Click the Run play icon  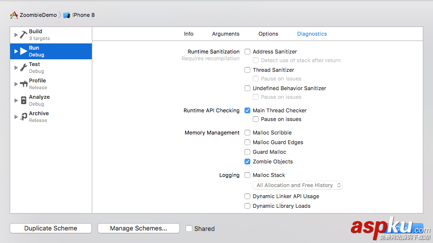pos(24,51)
